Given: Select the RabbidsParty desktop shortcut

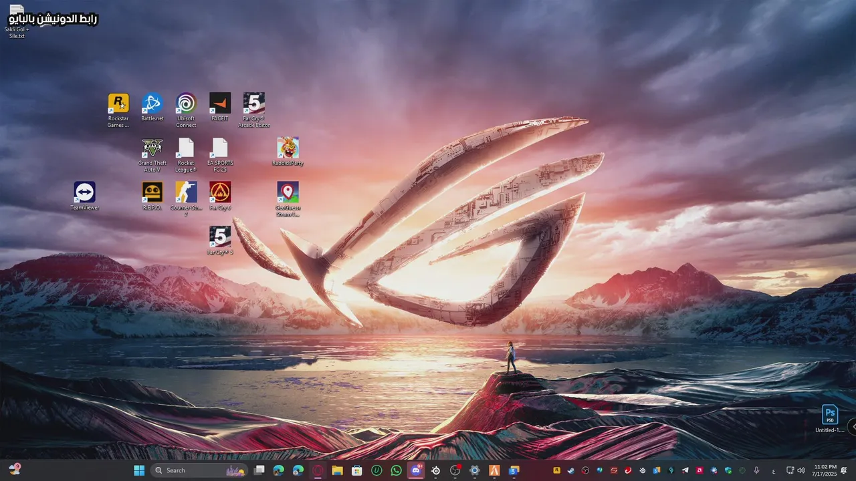Looking at the screenshot, I should click(x=288, y=152).
